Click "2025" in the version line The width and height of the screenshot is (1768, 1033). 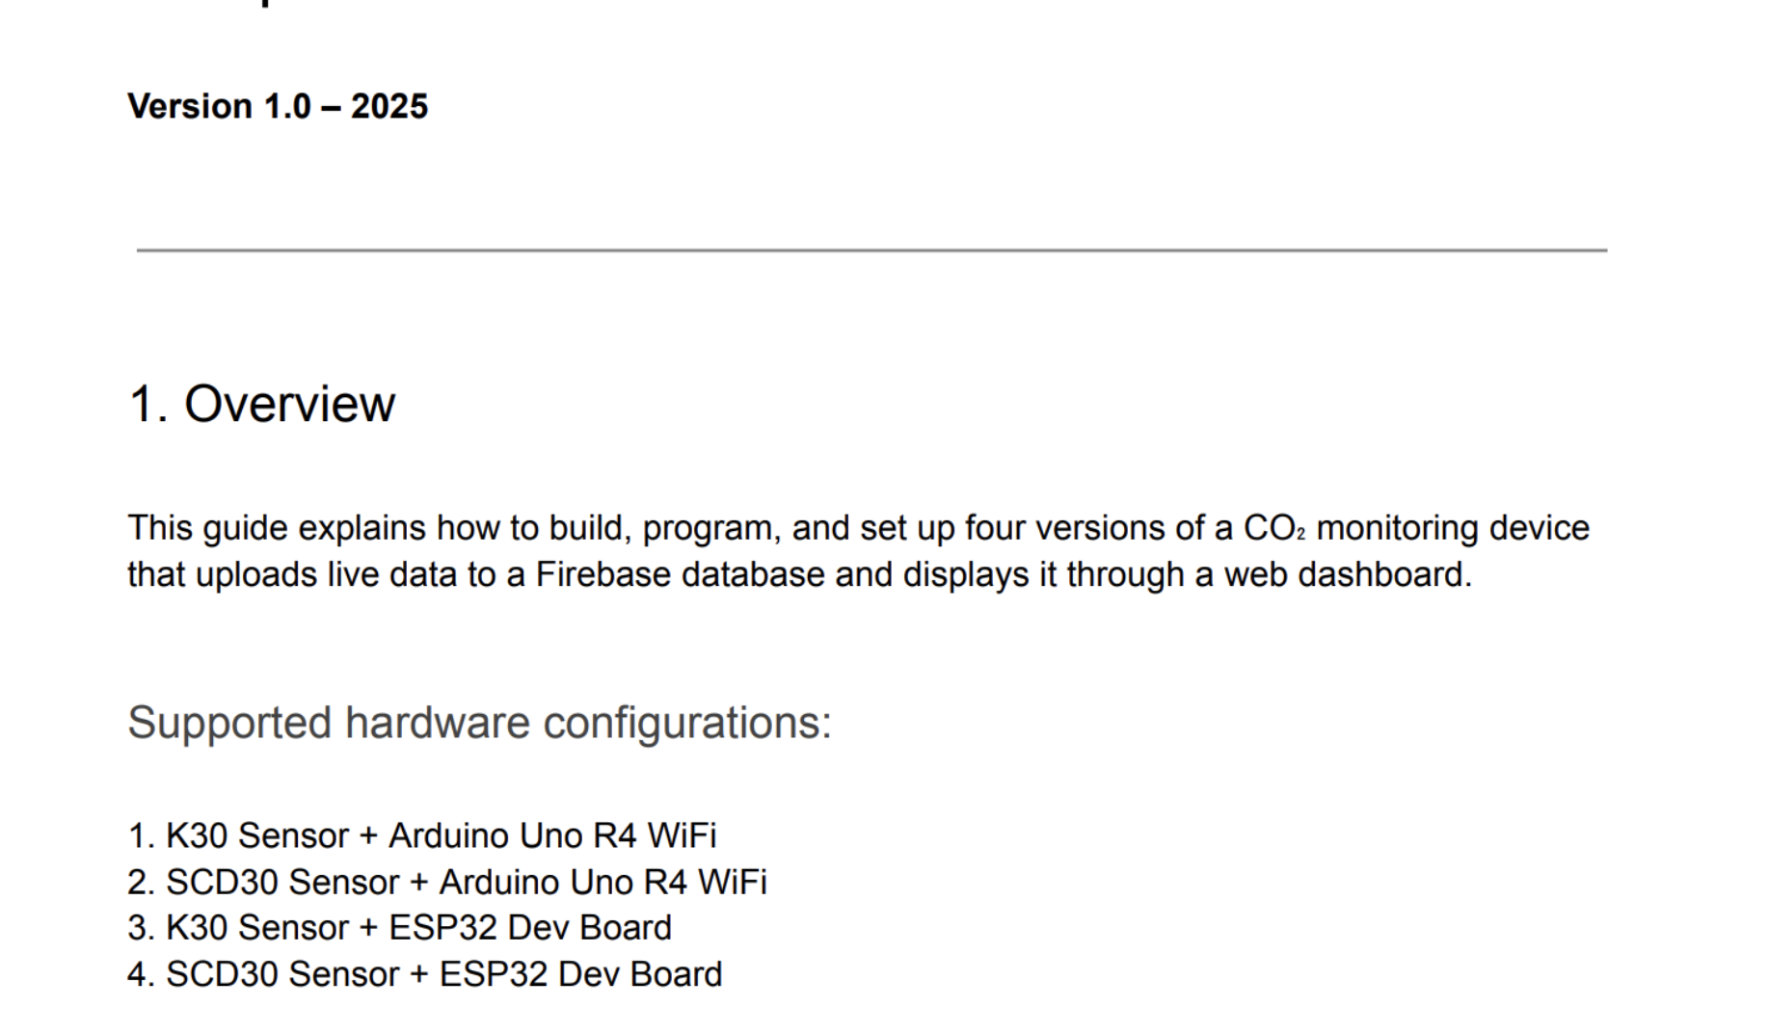(388, 106)
